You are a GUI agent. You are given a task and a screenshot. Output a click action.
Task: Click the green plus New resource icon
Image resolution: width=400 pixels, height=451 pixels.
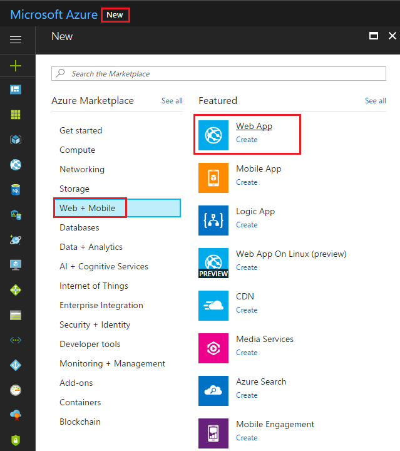point(16,66)
